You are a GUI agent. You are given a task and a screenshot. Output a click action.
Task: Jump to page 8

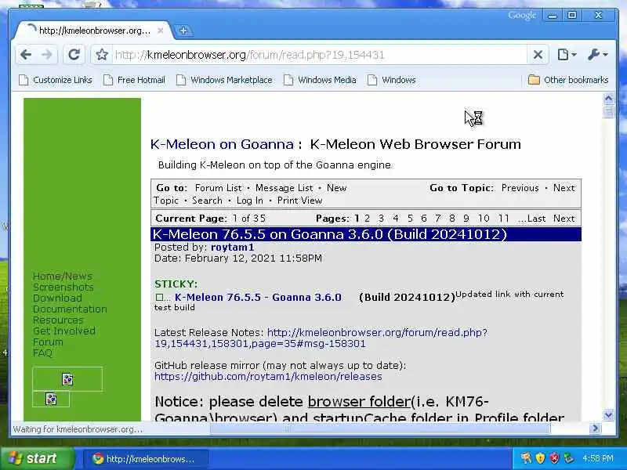[x=452, y=219]
